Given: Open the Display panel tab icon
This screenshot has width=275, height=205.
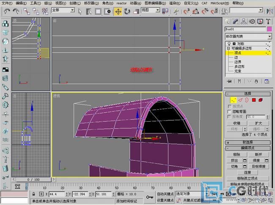Looking at the screenshot, I should coord(260,22).
